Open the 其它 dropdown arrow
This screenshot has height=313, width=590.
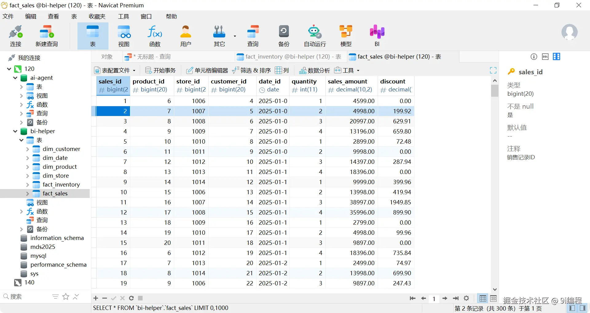click(x=235, y=36)
